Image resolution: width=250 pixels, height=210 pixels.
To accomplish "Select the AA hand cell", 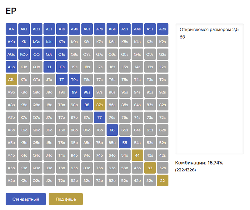I will pyautogui.click(x=11, y=29).
